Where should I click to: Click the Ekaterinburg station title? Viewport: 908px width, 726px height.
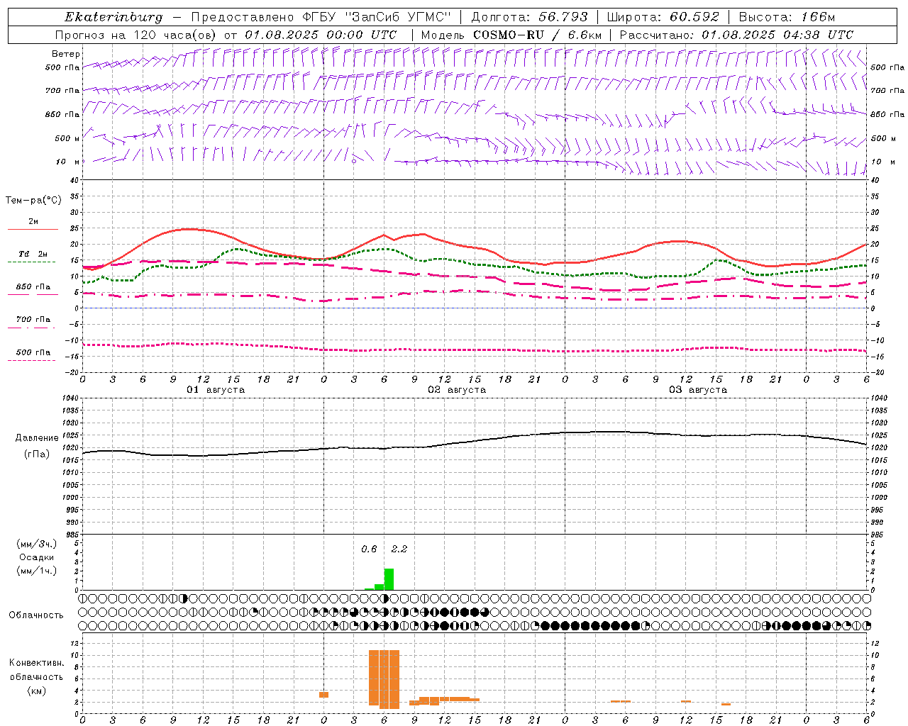(x=113, y=17)
